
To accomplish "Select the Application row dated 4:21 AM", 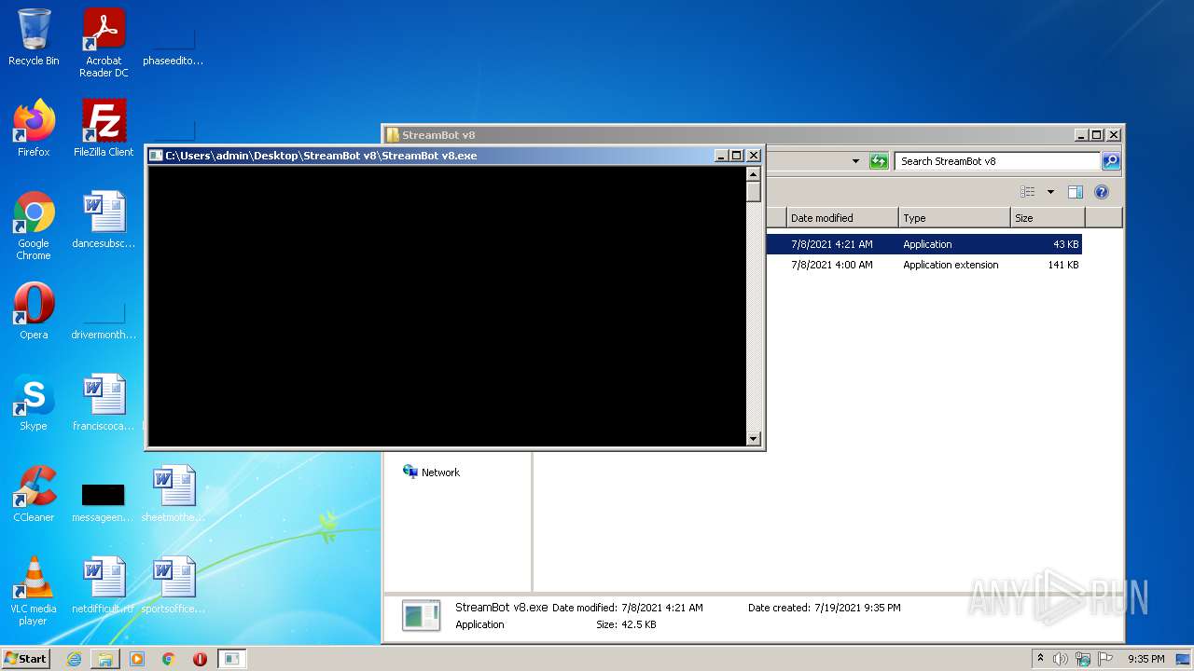I will 923,244.
